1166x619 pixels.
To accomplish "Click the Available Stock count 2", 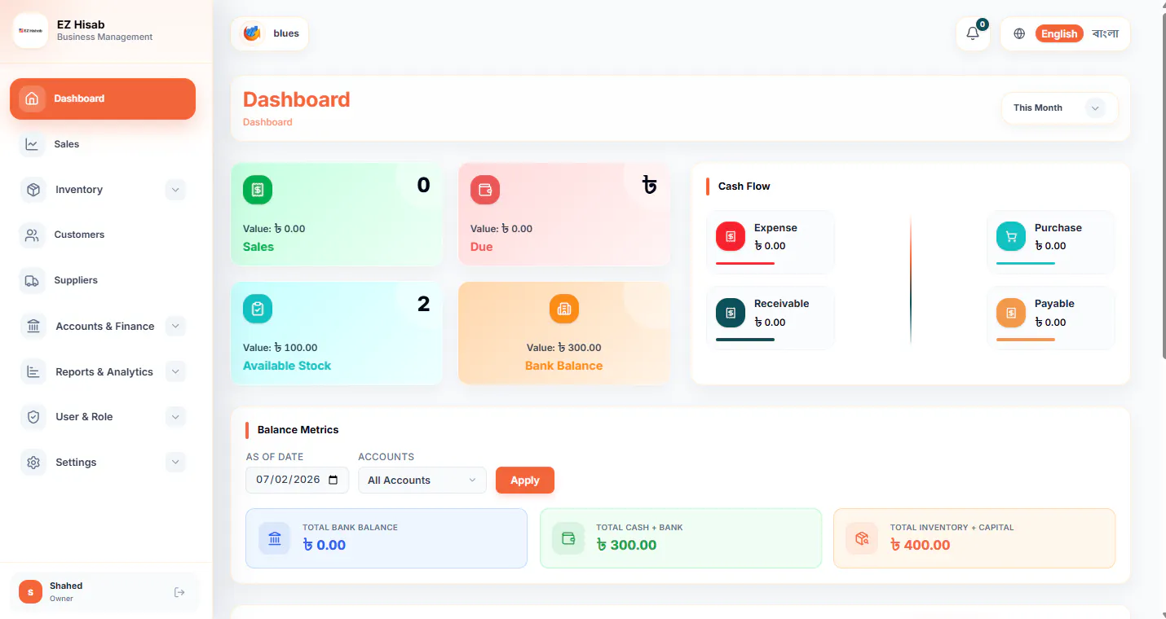I will click(x=423, y=304).
